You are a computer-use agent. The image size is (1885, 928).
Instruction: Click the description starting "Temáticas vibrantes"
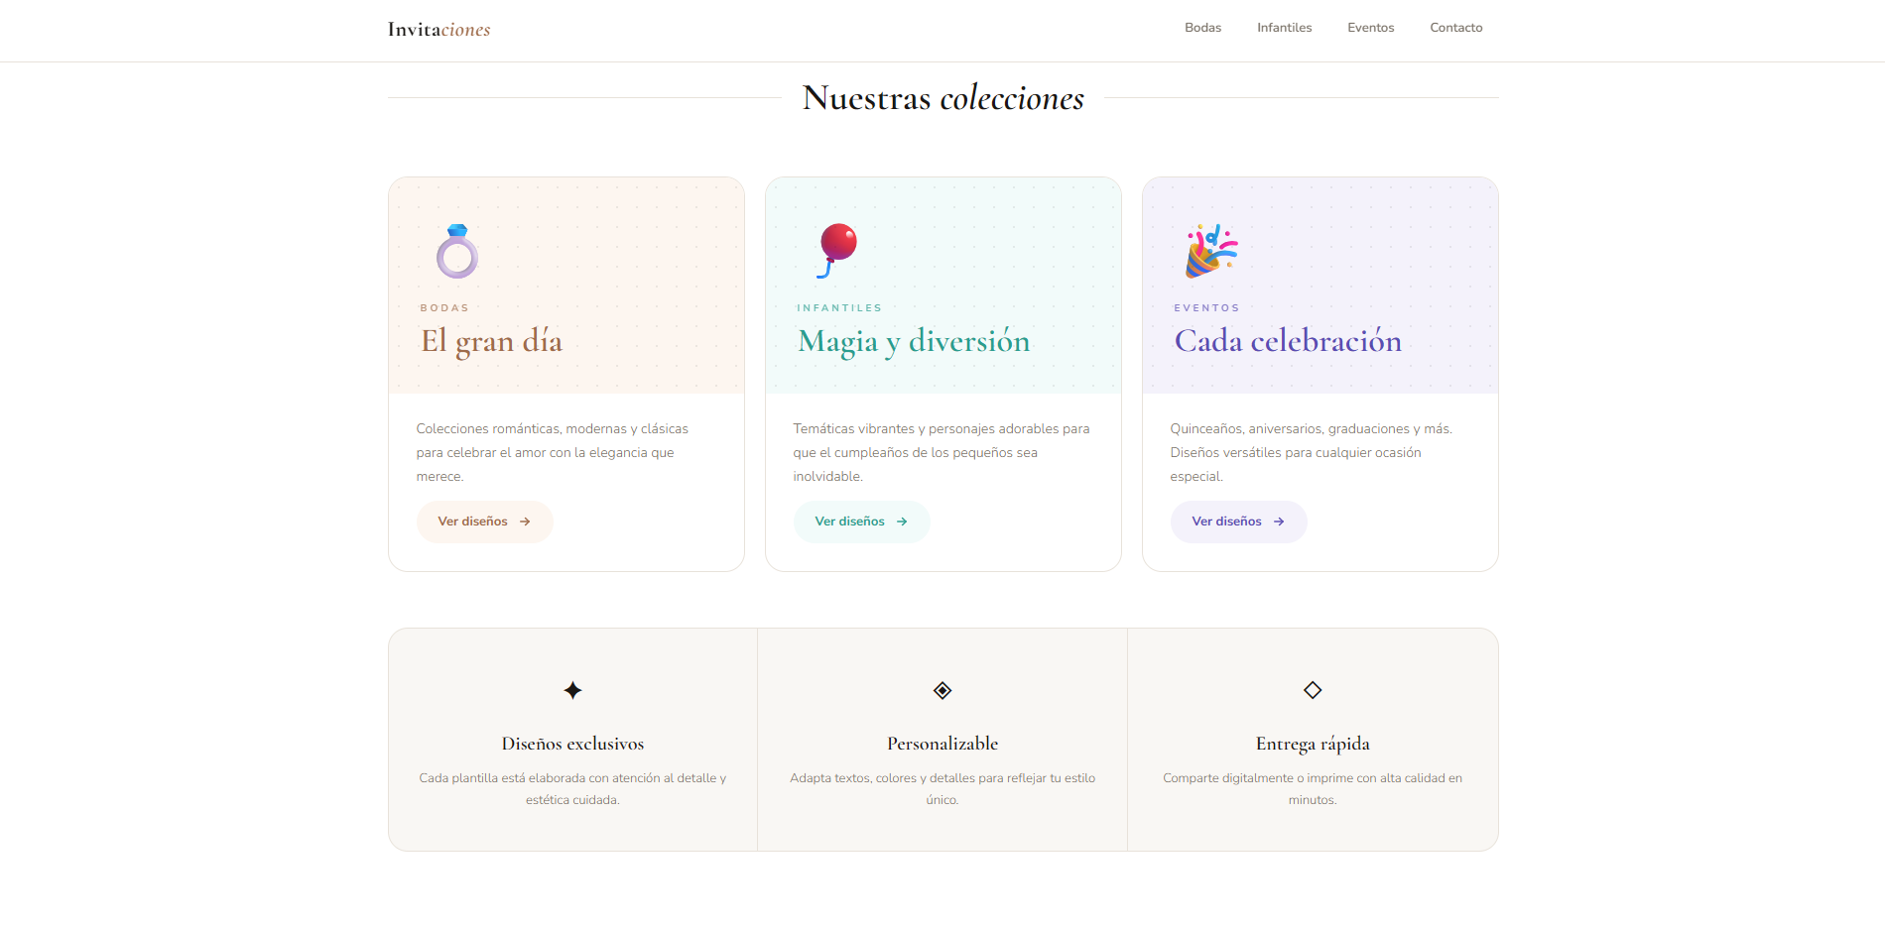[942, 452]
